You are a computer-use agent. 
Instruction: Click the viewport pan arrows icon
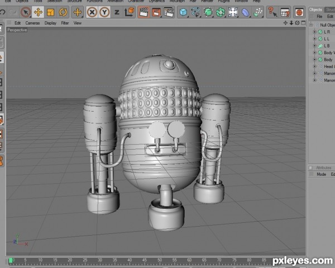pos(285,23)
